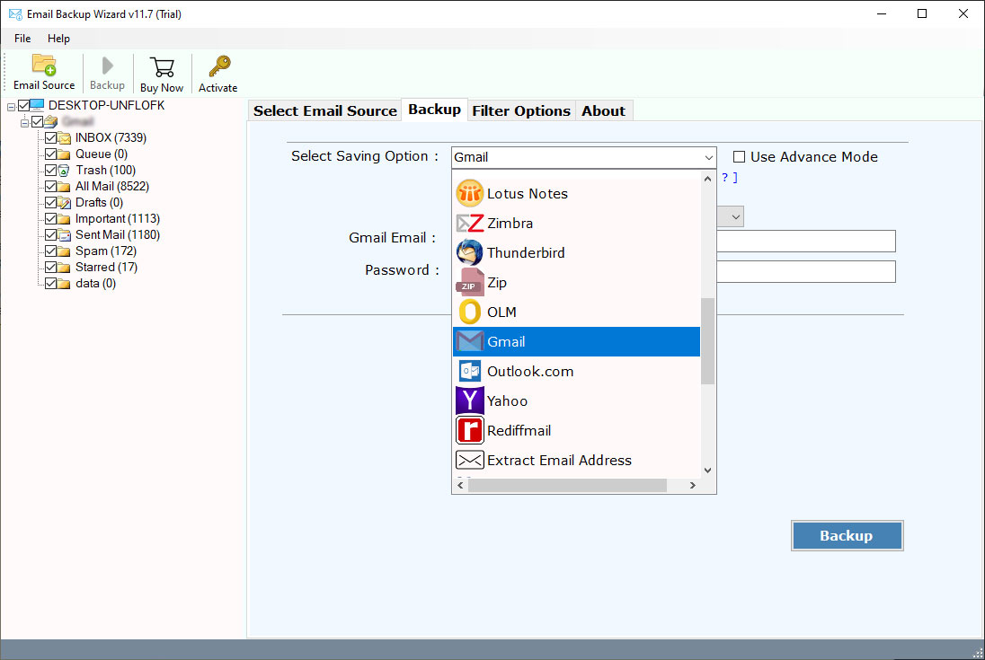Click the list scroll up arrow
This screenshot has height=660, width=985.
pos(708,179)
